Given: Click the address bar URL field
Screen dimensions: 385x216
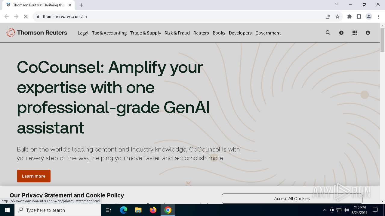Looking at the screenshot, I should click(x=180, y=16).
